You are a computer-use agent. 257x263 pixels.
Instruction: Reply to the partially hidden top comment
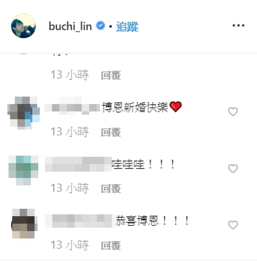click(111, 75)
